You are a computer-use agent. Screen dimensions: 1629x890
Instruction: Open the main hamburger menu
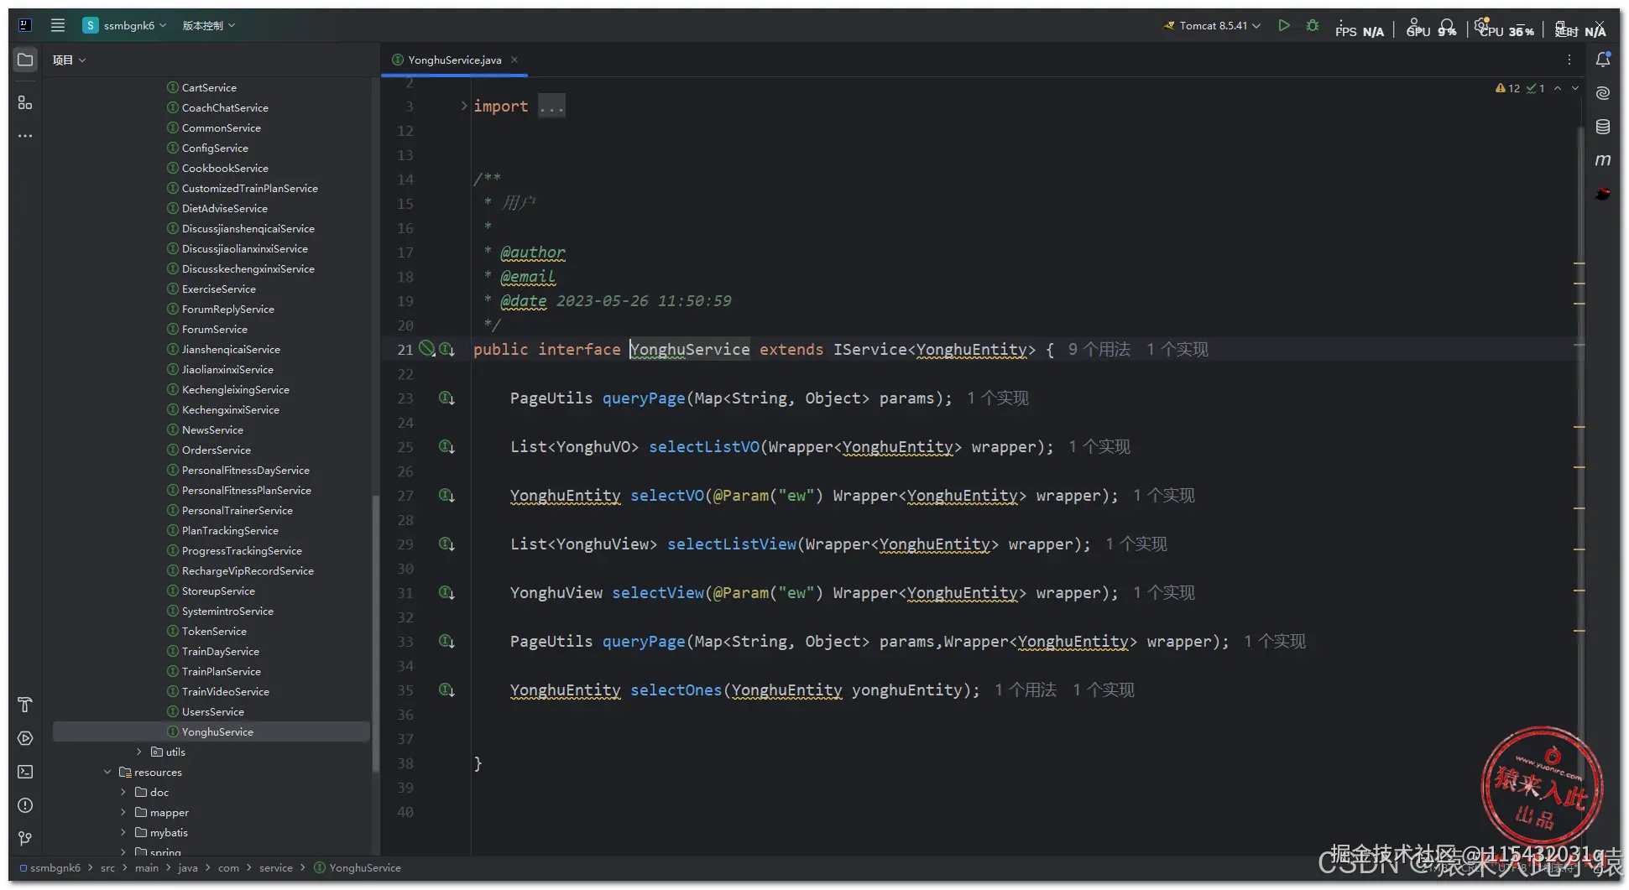58,25
